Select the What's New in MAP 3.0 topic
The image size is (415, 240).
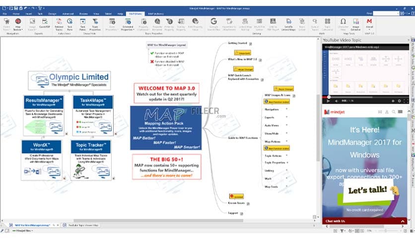coord(242,60)
